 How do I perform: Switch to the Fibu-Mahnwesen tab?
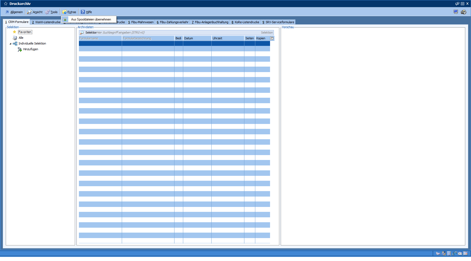click(141, 22)
